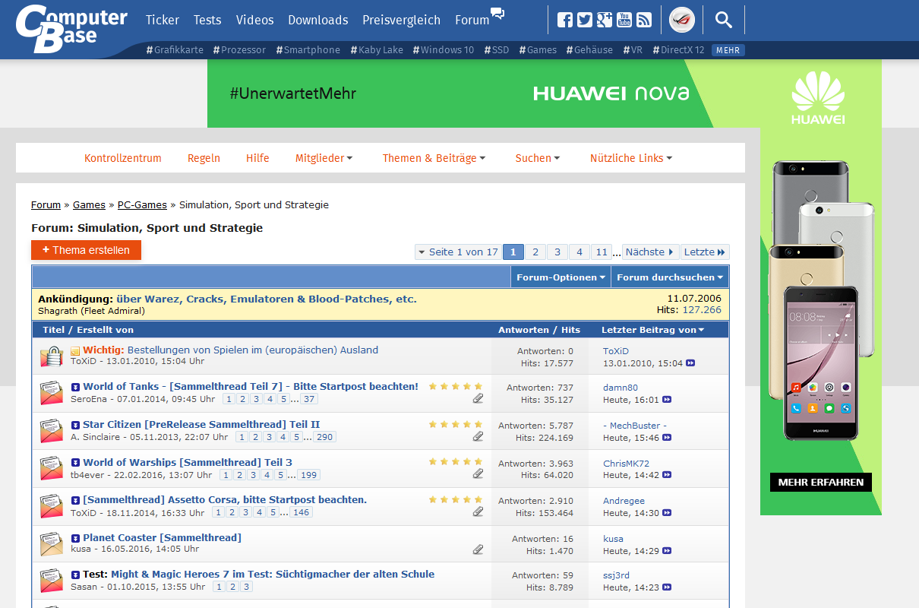Go to Letzte page button
919x608 pixels.
click(x=705, y=252)
